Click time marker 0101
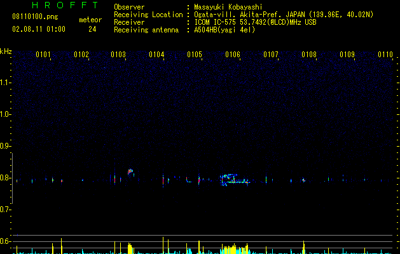 [43, 54]
